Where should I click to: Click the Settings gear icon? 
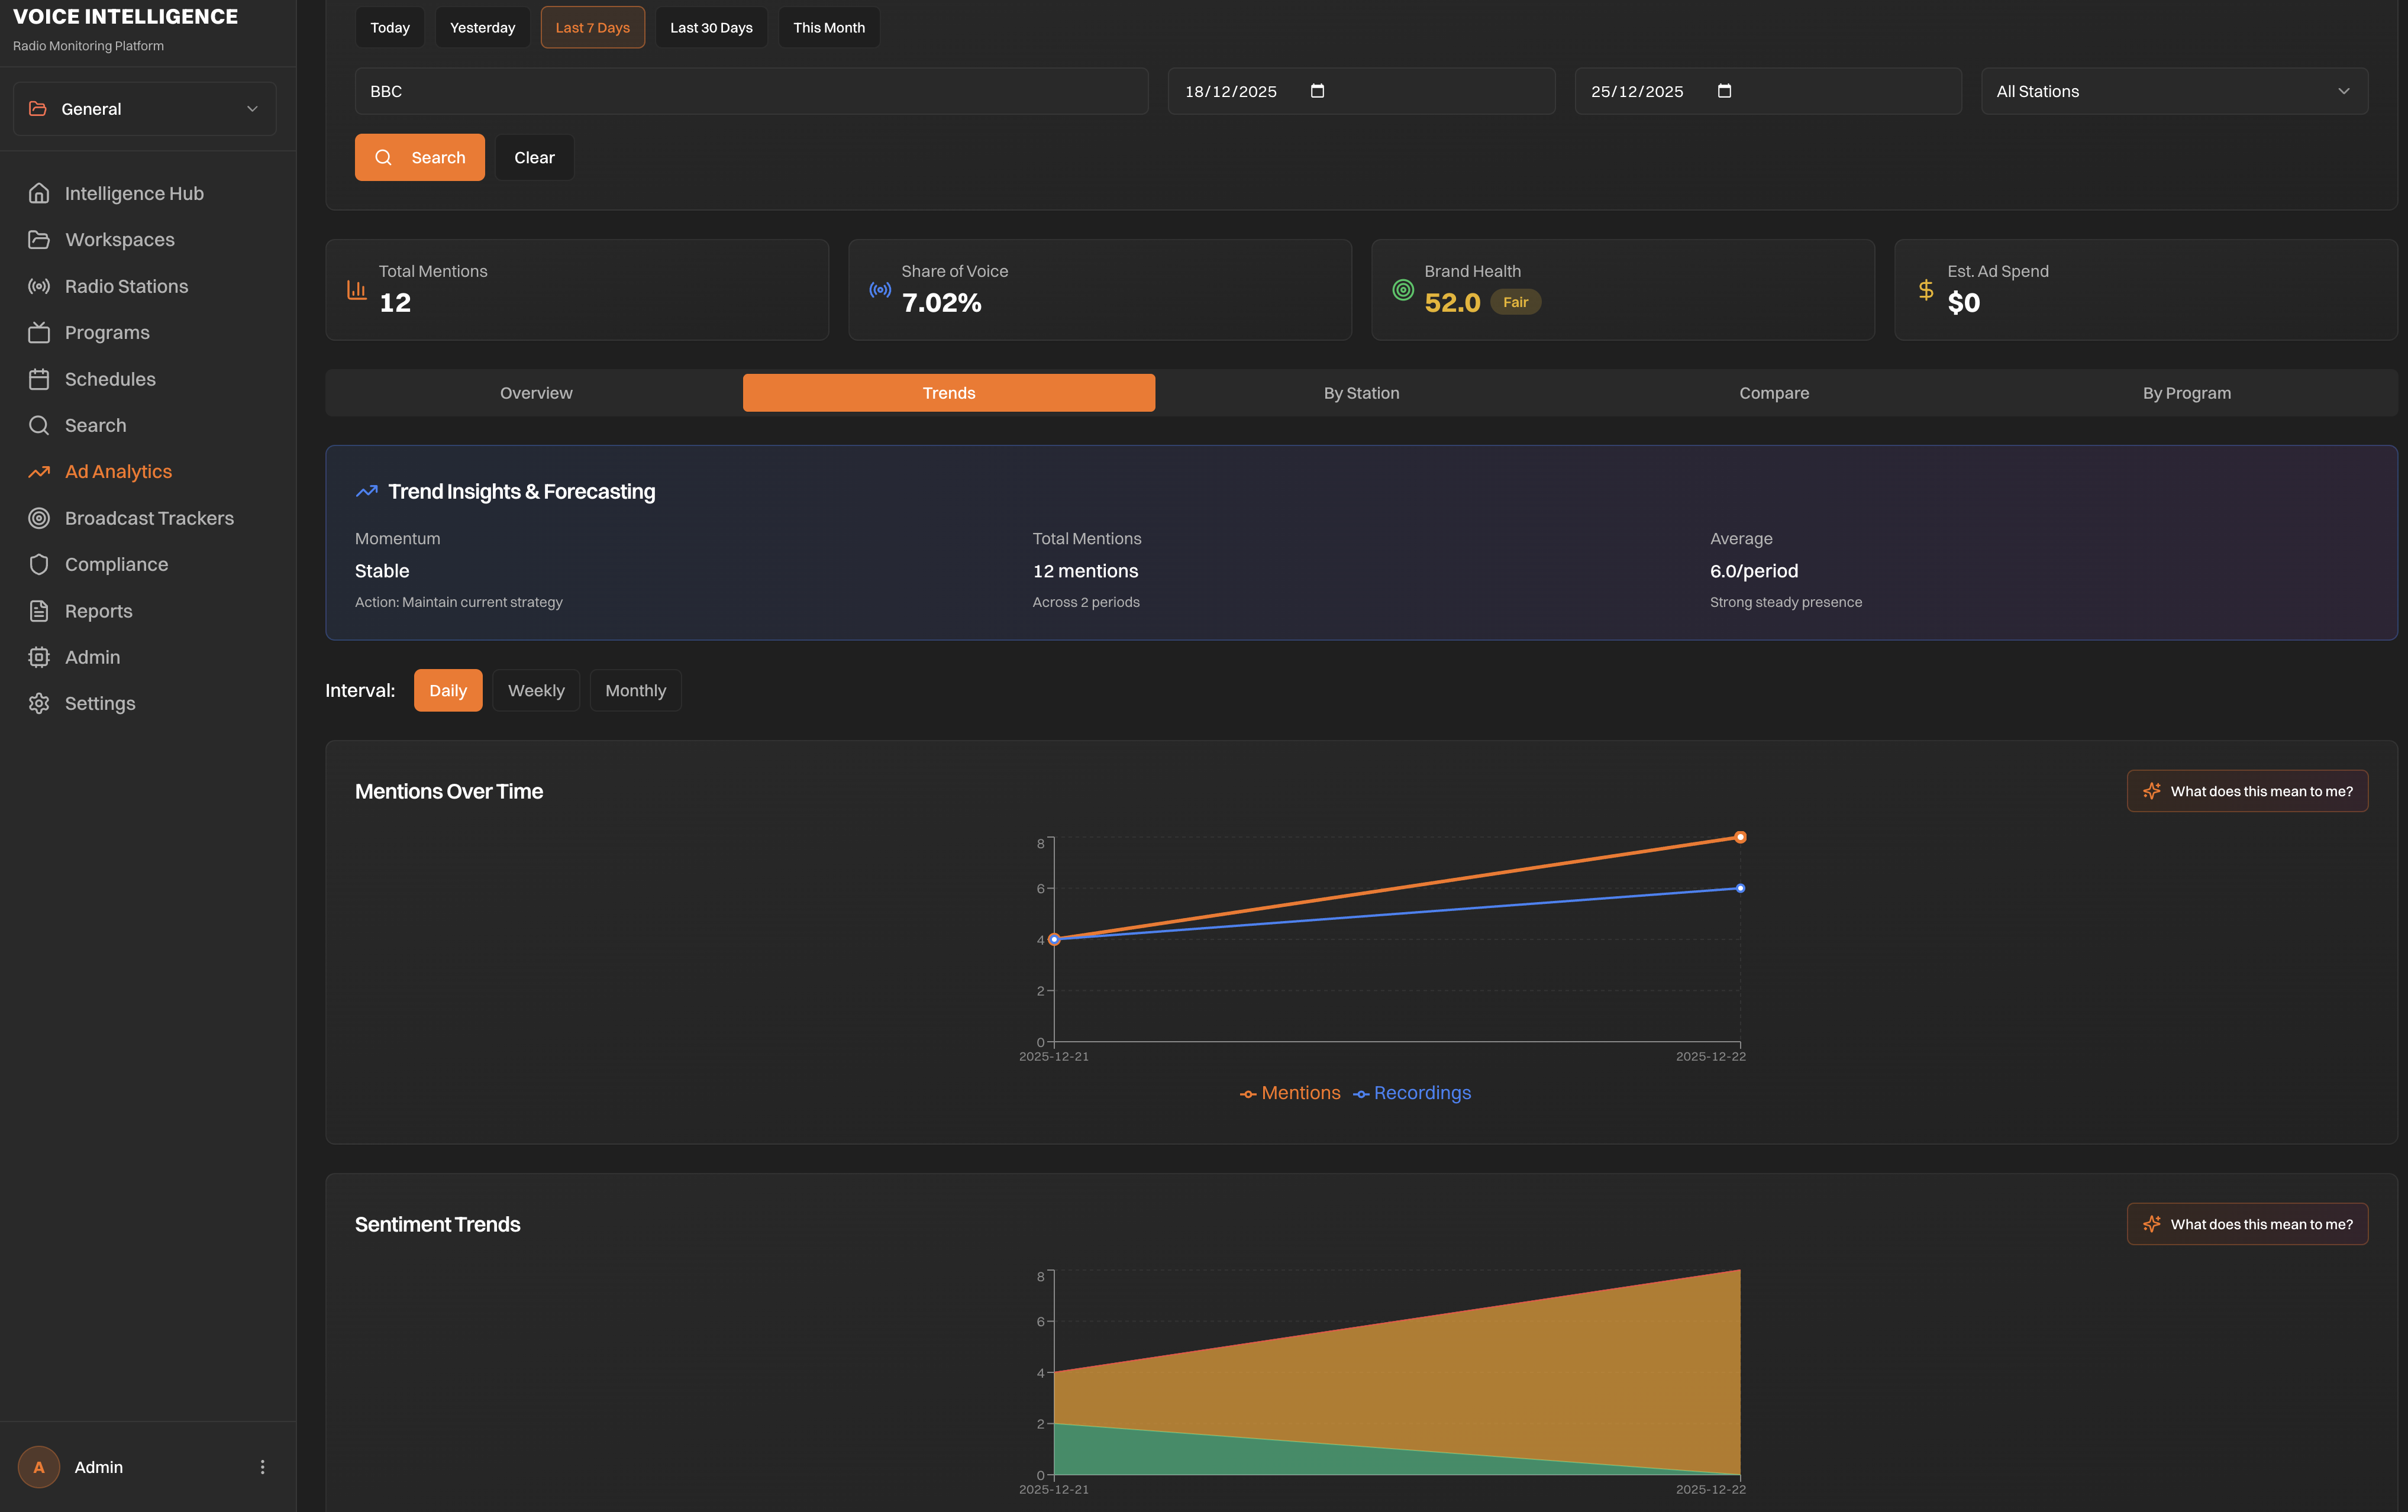[x=39, y=703]
